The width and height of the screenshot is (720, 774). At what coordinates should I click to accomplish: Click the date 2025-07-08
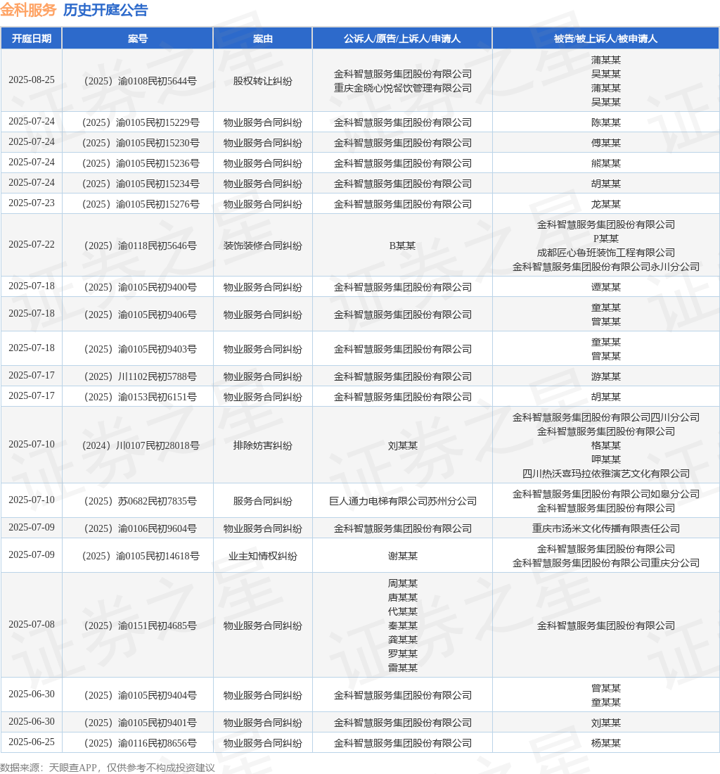tap(32, 624)
